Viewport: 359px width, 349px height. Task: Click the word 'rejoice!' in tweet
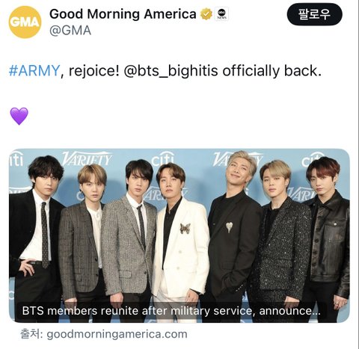click(94, 71)
